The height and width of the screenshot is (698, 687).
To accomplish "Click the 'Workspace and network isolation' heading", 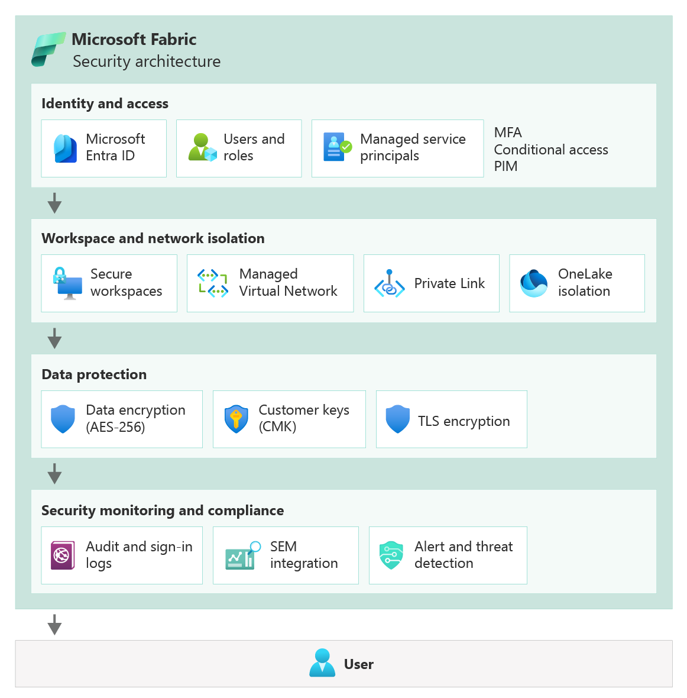I will pyautogui.click(x=153, y=238).
